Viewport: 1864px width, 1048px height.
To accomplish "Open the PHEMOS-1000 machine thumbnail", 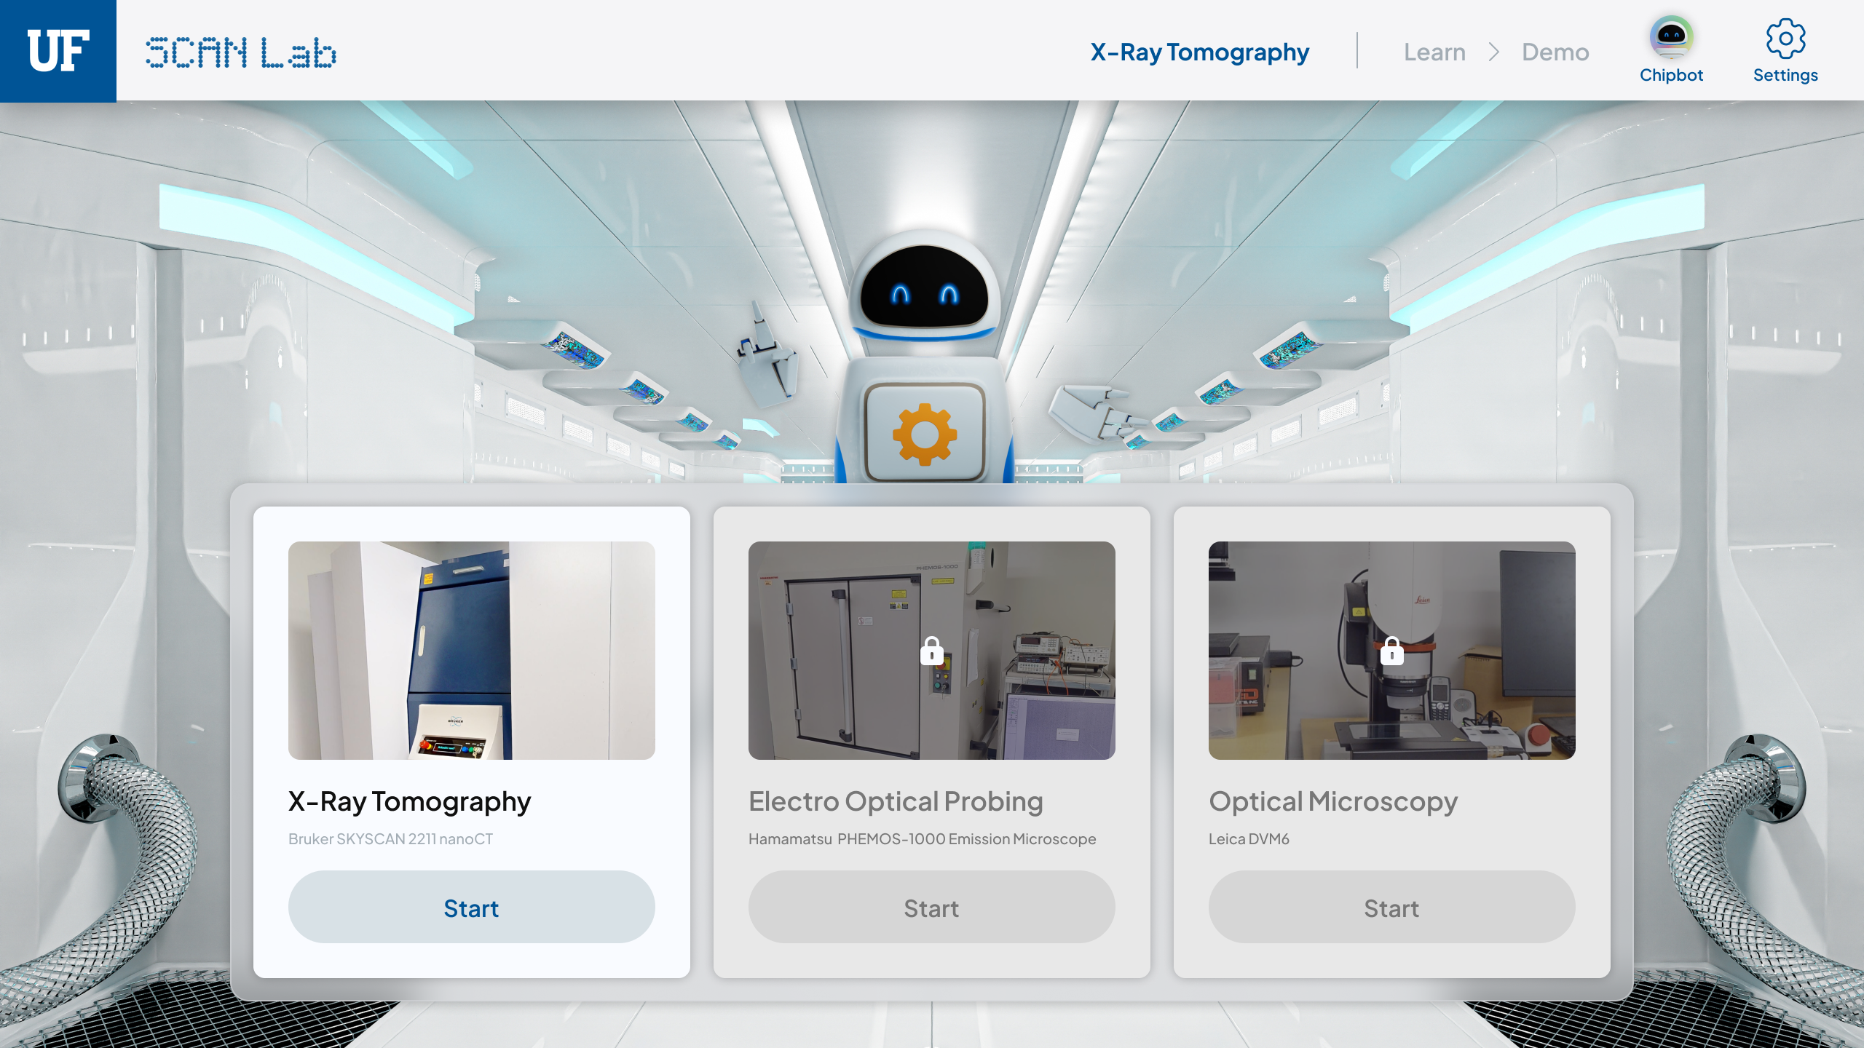I will [x=932, y=651].
